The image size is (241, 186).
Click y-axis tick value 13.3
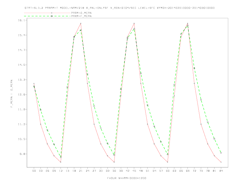coord(21,80)
